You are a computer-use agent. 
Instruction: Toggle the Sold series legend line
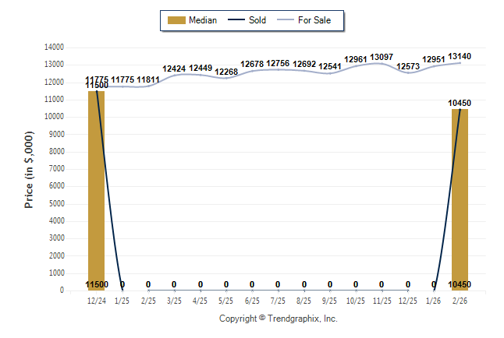[x=237, y=20]
